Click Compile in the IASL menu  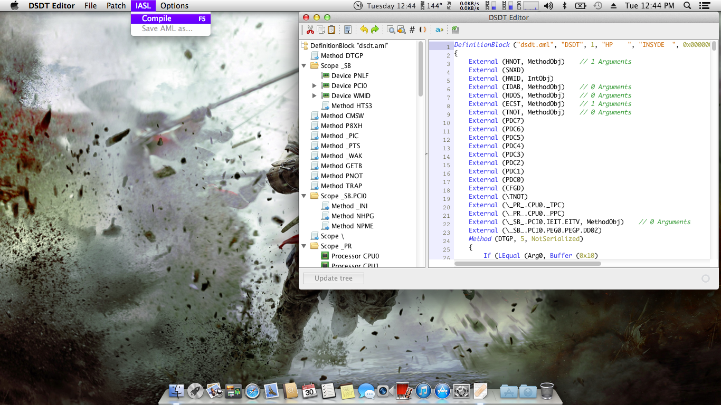[x=170, y=18]
